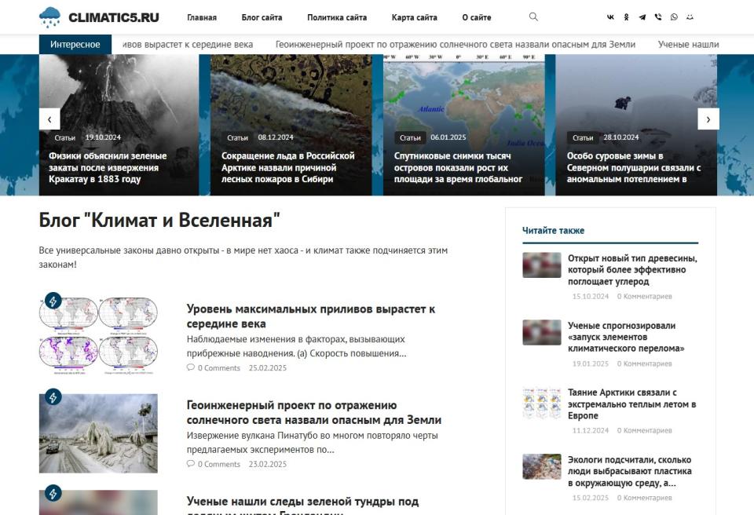
Task: Click the lightning badge on tundra article thumbnail
Action: pyautogui.click(x=53, y=493)
